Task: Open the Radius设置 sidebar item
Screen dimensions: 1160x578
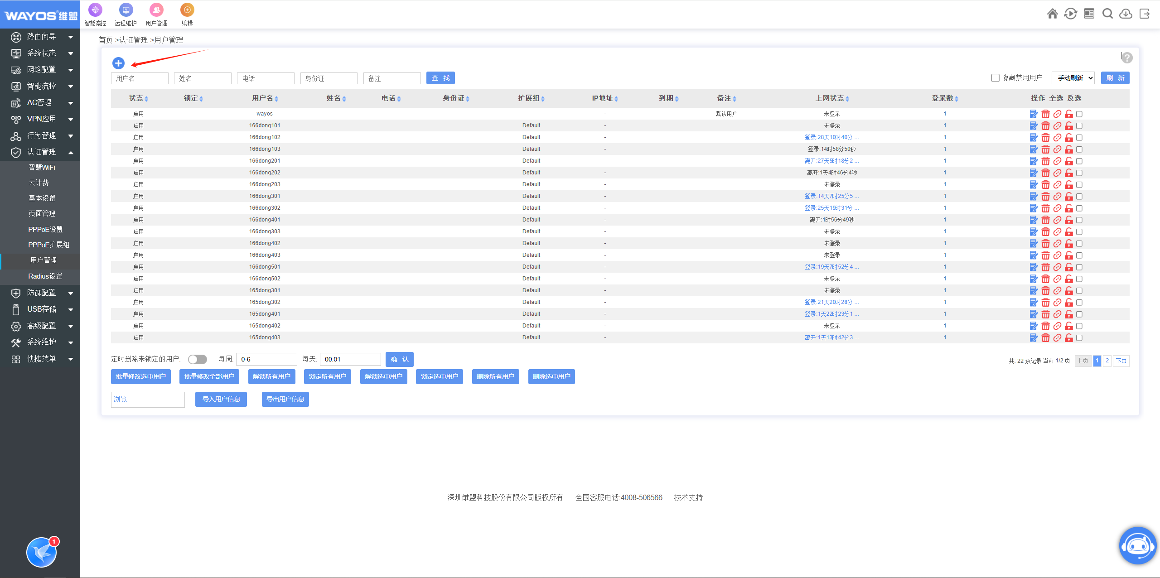Action: (45, 276)
